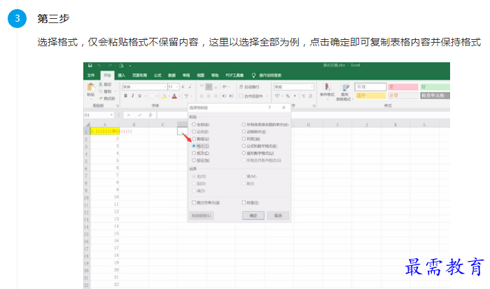Open the font size 11 dropdown
This screenshot has width=490, height=289.
tap(177, 87)
